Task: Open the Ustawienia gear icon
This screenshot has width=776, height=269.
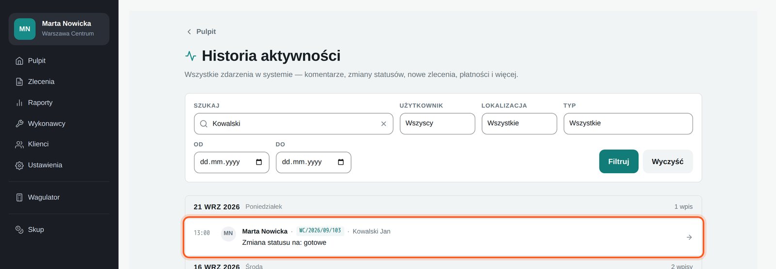Action: (19, 165)
